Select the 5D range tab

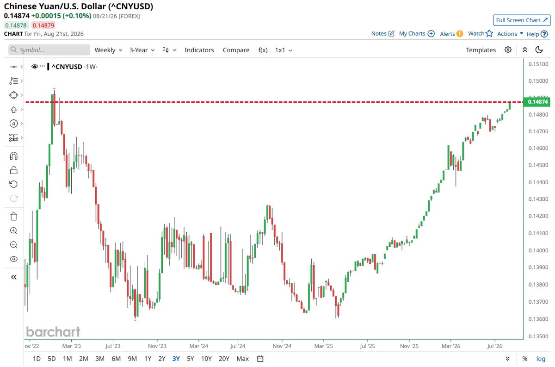[51, 359]
